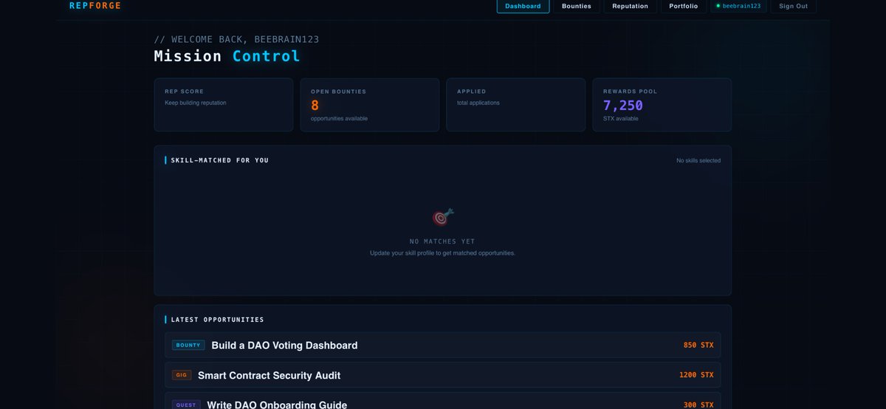
Task: Click the GIG tag badge
Action: click(182, 375)
